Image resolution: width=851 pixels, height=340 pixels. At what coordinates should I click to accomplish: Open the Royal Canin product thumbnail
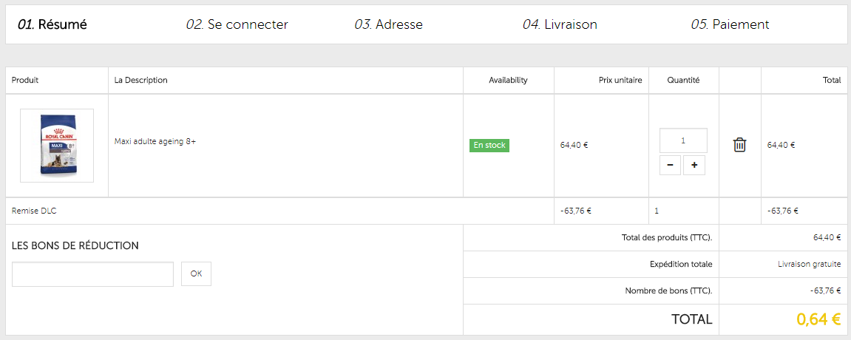point(57,146)
